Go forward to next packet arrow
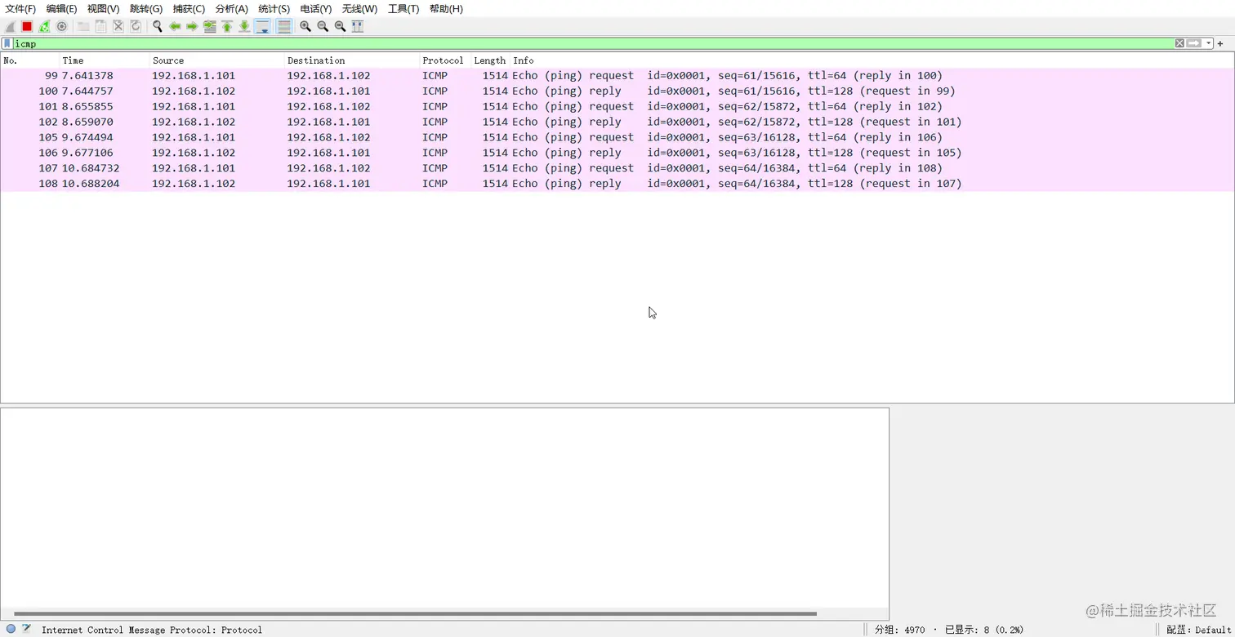The width and height of the screenshot is (1235, 637). click(192, 26)
